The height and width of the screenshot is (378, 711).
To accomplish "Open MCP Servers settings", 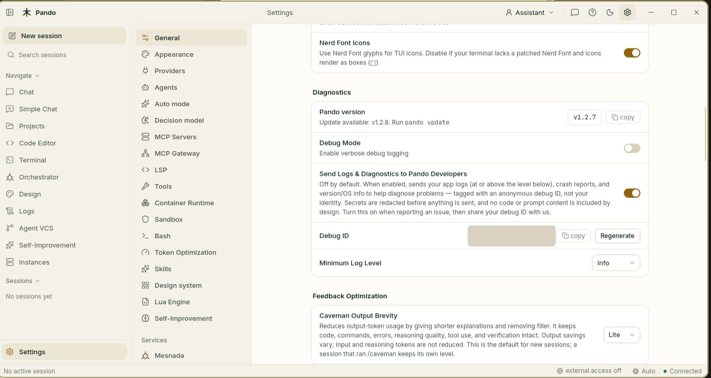I will (191, 137).
